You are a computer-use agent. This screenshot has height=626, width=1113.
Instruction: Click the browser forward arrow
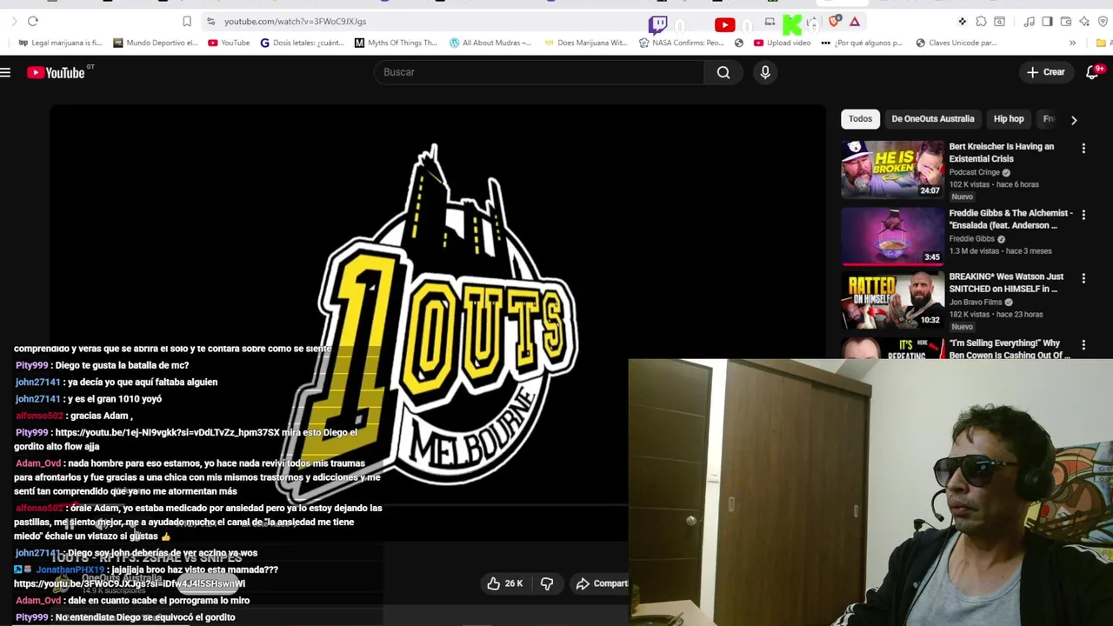[x=14, y=21]
